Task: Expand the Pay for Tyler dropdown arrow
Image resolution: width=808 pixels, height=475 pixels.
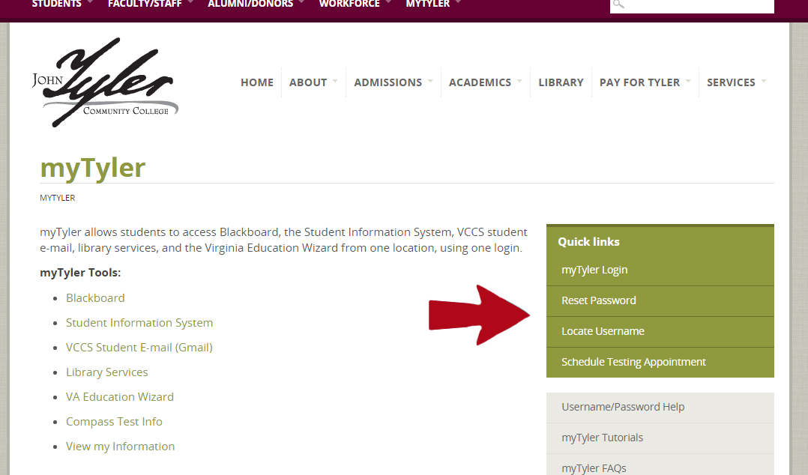Action: pos(688,81)
